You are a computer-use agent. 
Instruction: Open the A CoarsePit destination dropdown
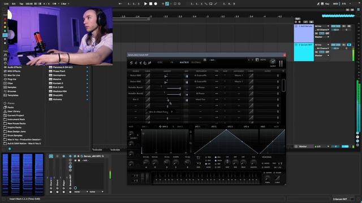200,75
